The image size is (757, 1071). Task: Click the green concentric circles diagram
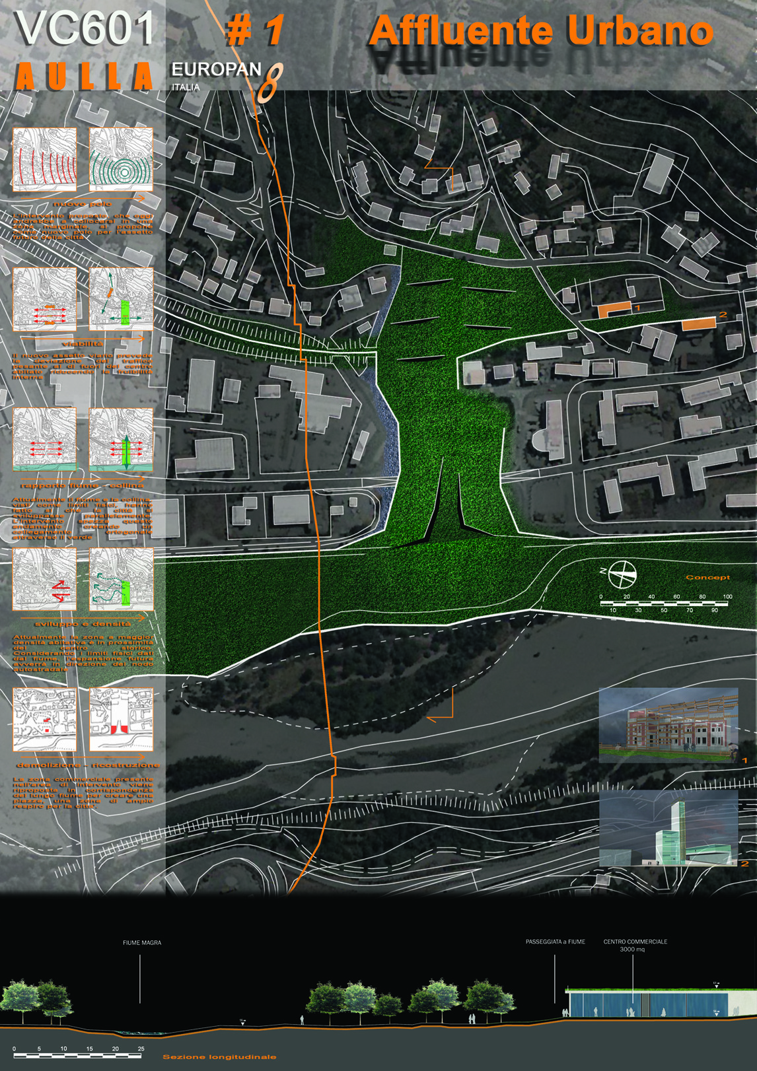click(121, 160)
